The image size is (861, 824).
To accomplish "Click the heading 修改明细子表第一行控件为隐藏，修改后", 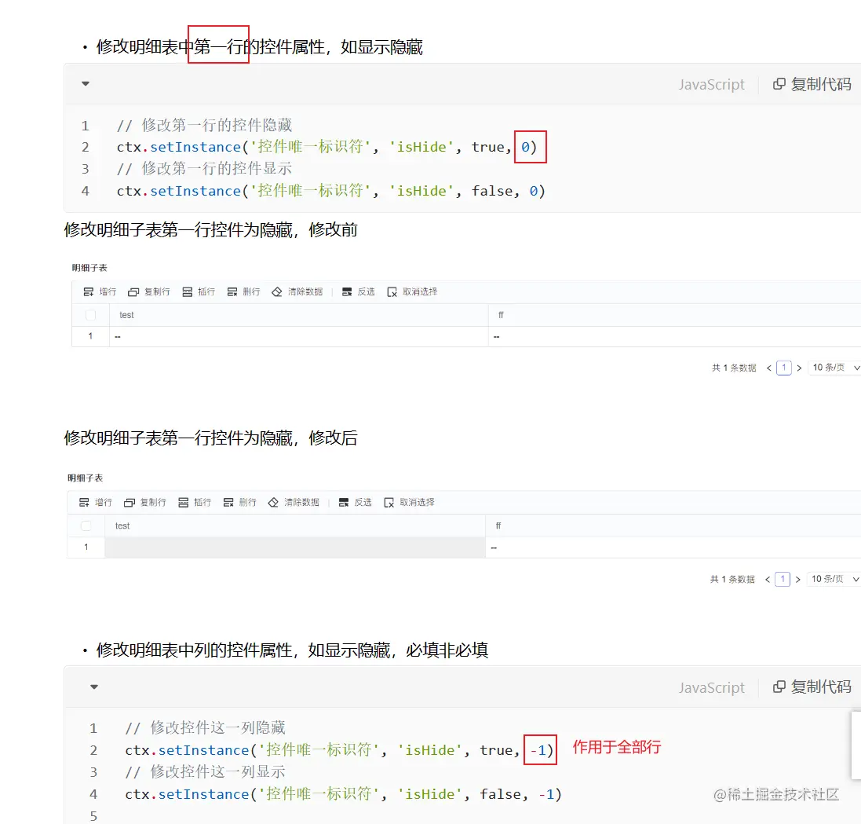I will click(211, 438).
